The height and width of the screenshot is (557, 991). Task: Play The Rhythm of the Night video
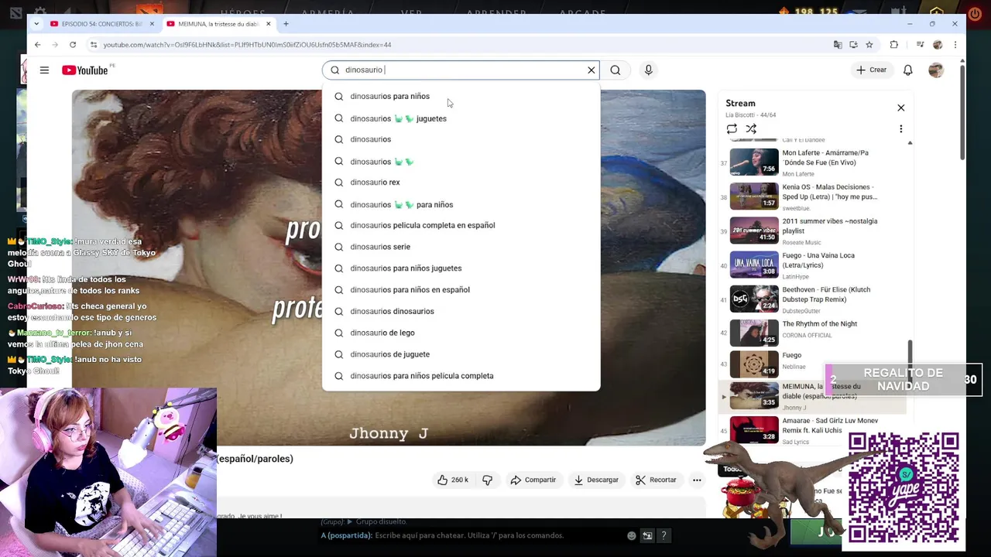(x=811, y=333)
